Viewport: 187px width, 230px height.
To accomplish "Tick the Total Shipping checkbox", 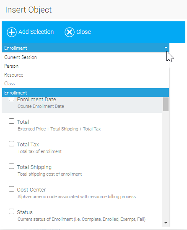I will click(x=11, y=166).
